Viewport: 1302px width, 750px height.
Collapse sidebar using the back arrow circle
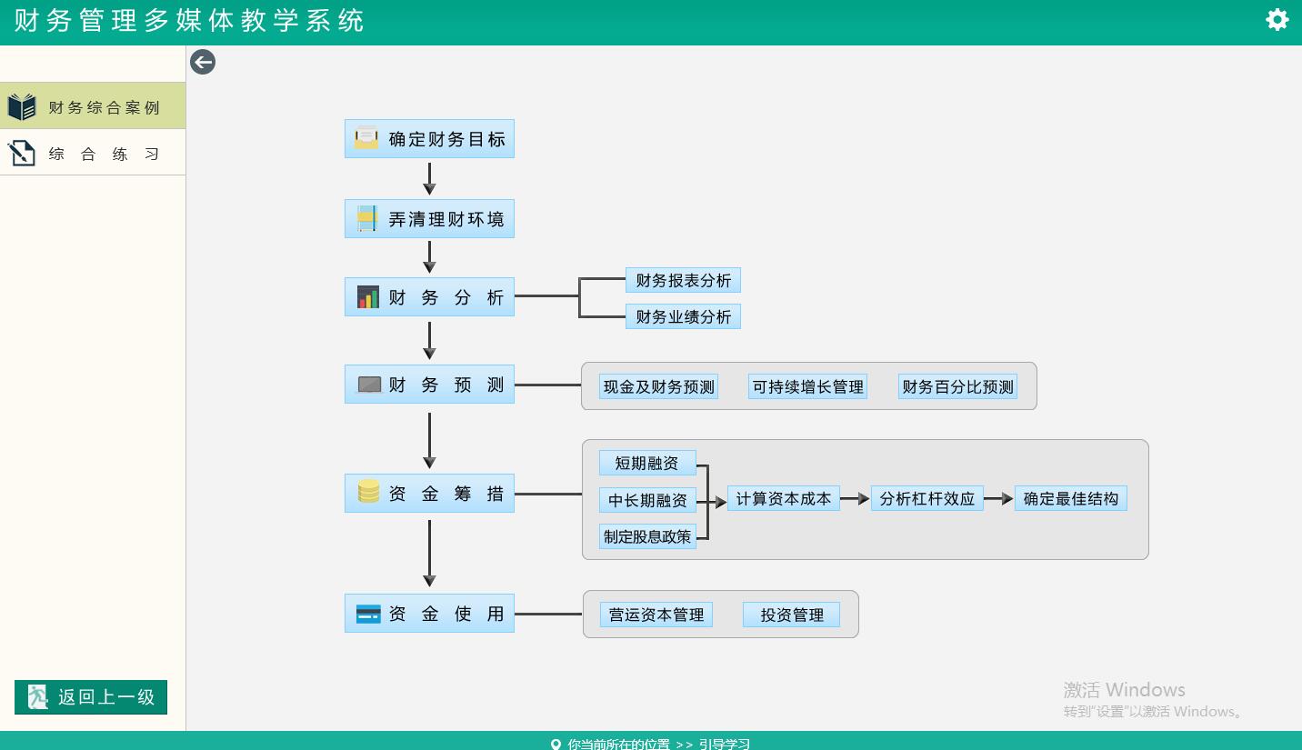pyautogui.click(x=203, y=62)
